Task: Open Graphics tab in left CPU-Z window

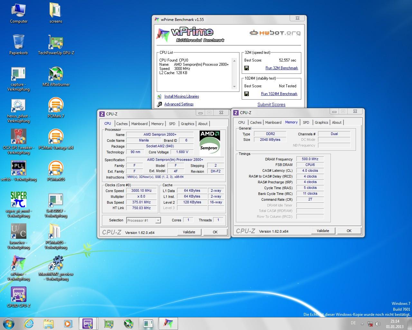Action: pos(188,124)
